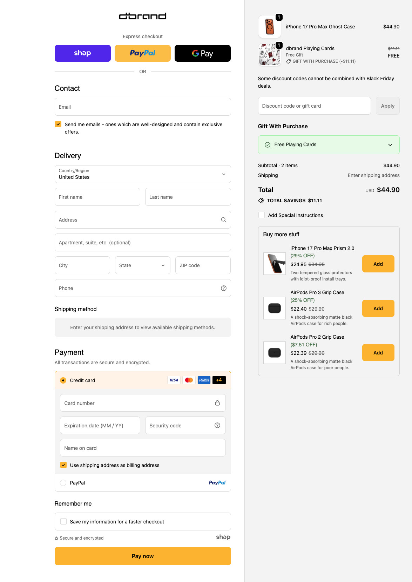Open the State dropdown
412x582 pixels.
[x=142, y=265]
